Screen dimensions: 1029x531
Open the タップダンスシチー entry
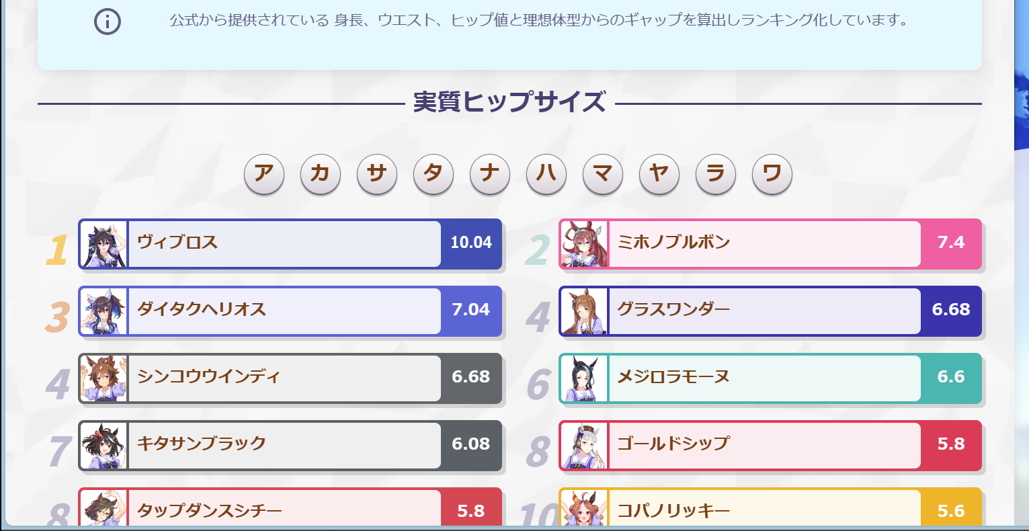(x=210, y=511)
